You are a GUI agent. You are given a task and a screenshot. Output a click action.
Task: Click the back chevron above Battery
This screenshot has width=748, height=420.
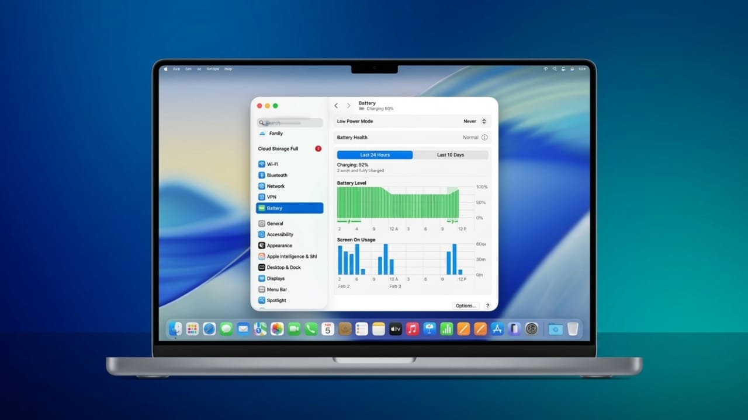coord(336,106)
